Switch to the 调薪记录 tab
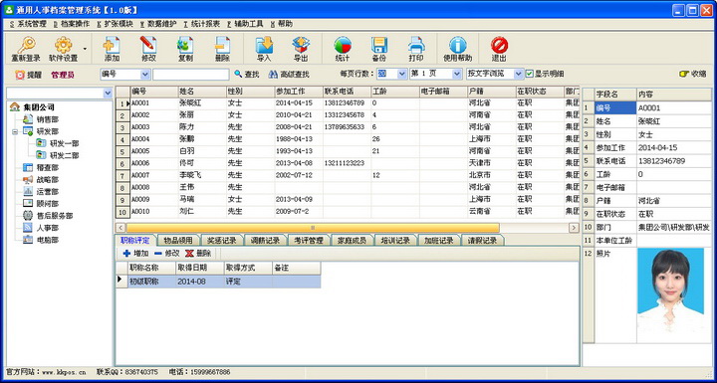The height and width of the screenshot is (383, 717). pos(266,241)
